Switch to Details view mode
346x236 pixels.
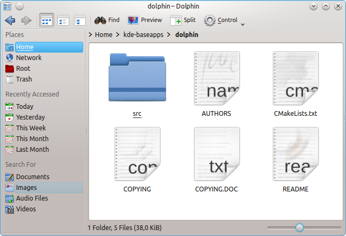click(80, 20)
